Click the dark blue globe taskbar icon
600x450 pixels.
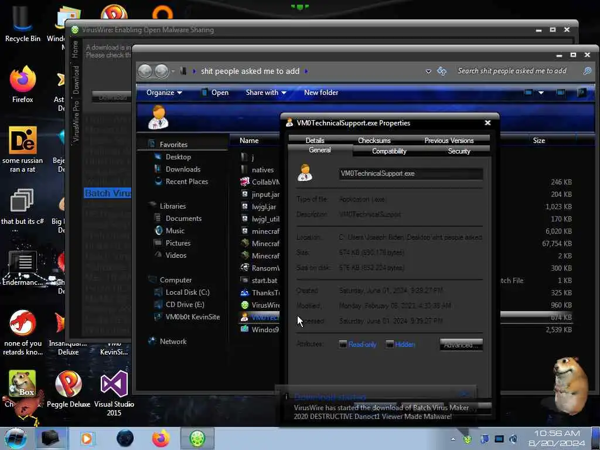(x=125, y=438)
